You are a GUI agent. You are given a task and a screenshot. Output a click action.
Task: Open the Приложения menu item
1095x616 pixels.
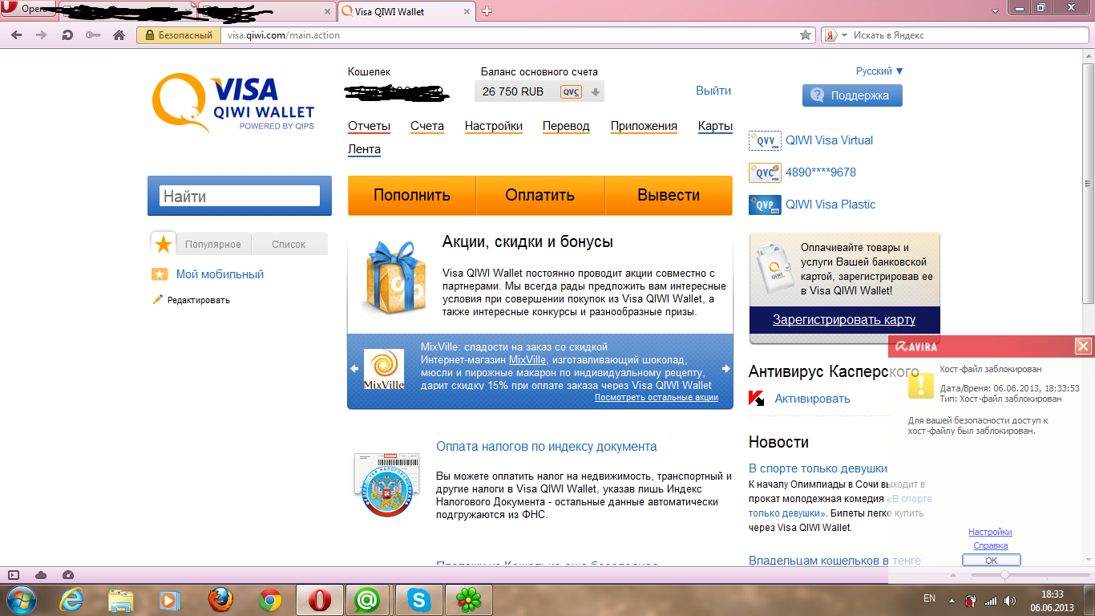pyautogui.click(x=644, y=126)
